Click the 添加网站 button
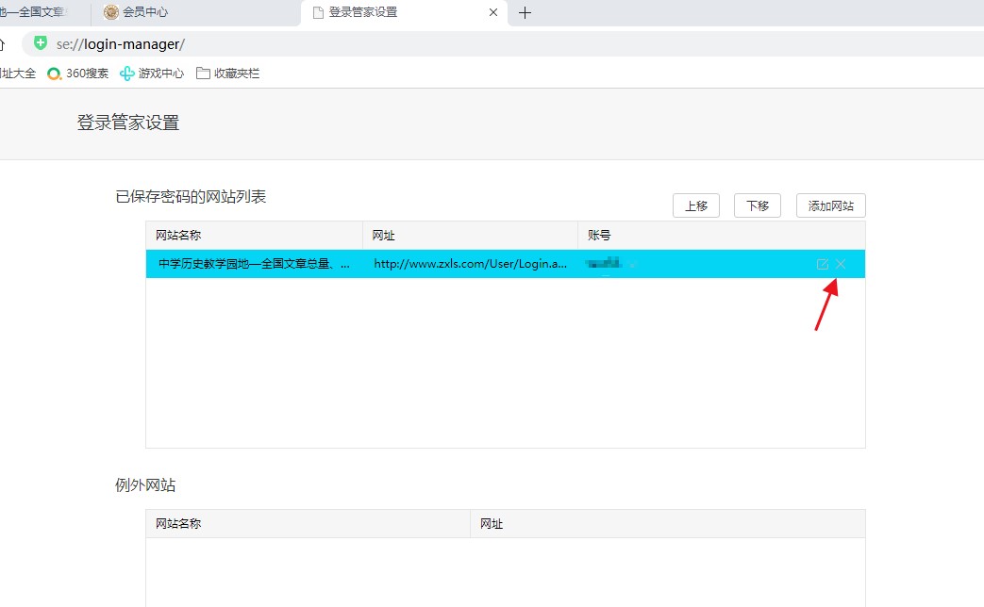The image size is (984, 607). click(830, 205)
